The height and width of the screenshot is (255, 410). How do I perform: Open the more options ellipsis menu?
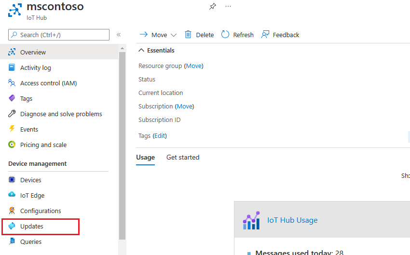pyautogui.click(x=228, y=6)
